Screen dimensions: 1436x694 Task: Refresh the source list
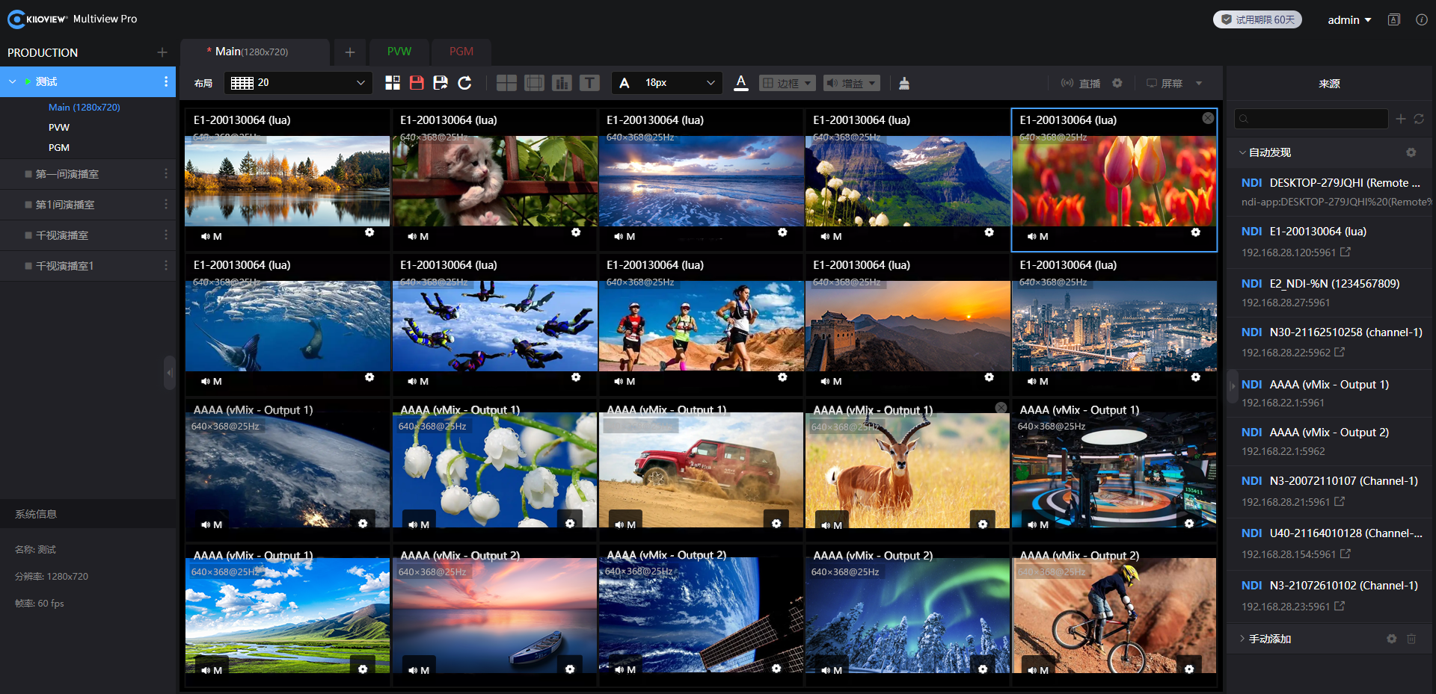click(x=1419, y=119)
